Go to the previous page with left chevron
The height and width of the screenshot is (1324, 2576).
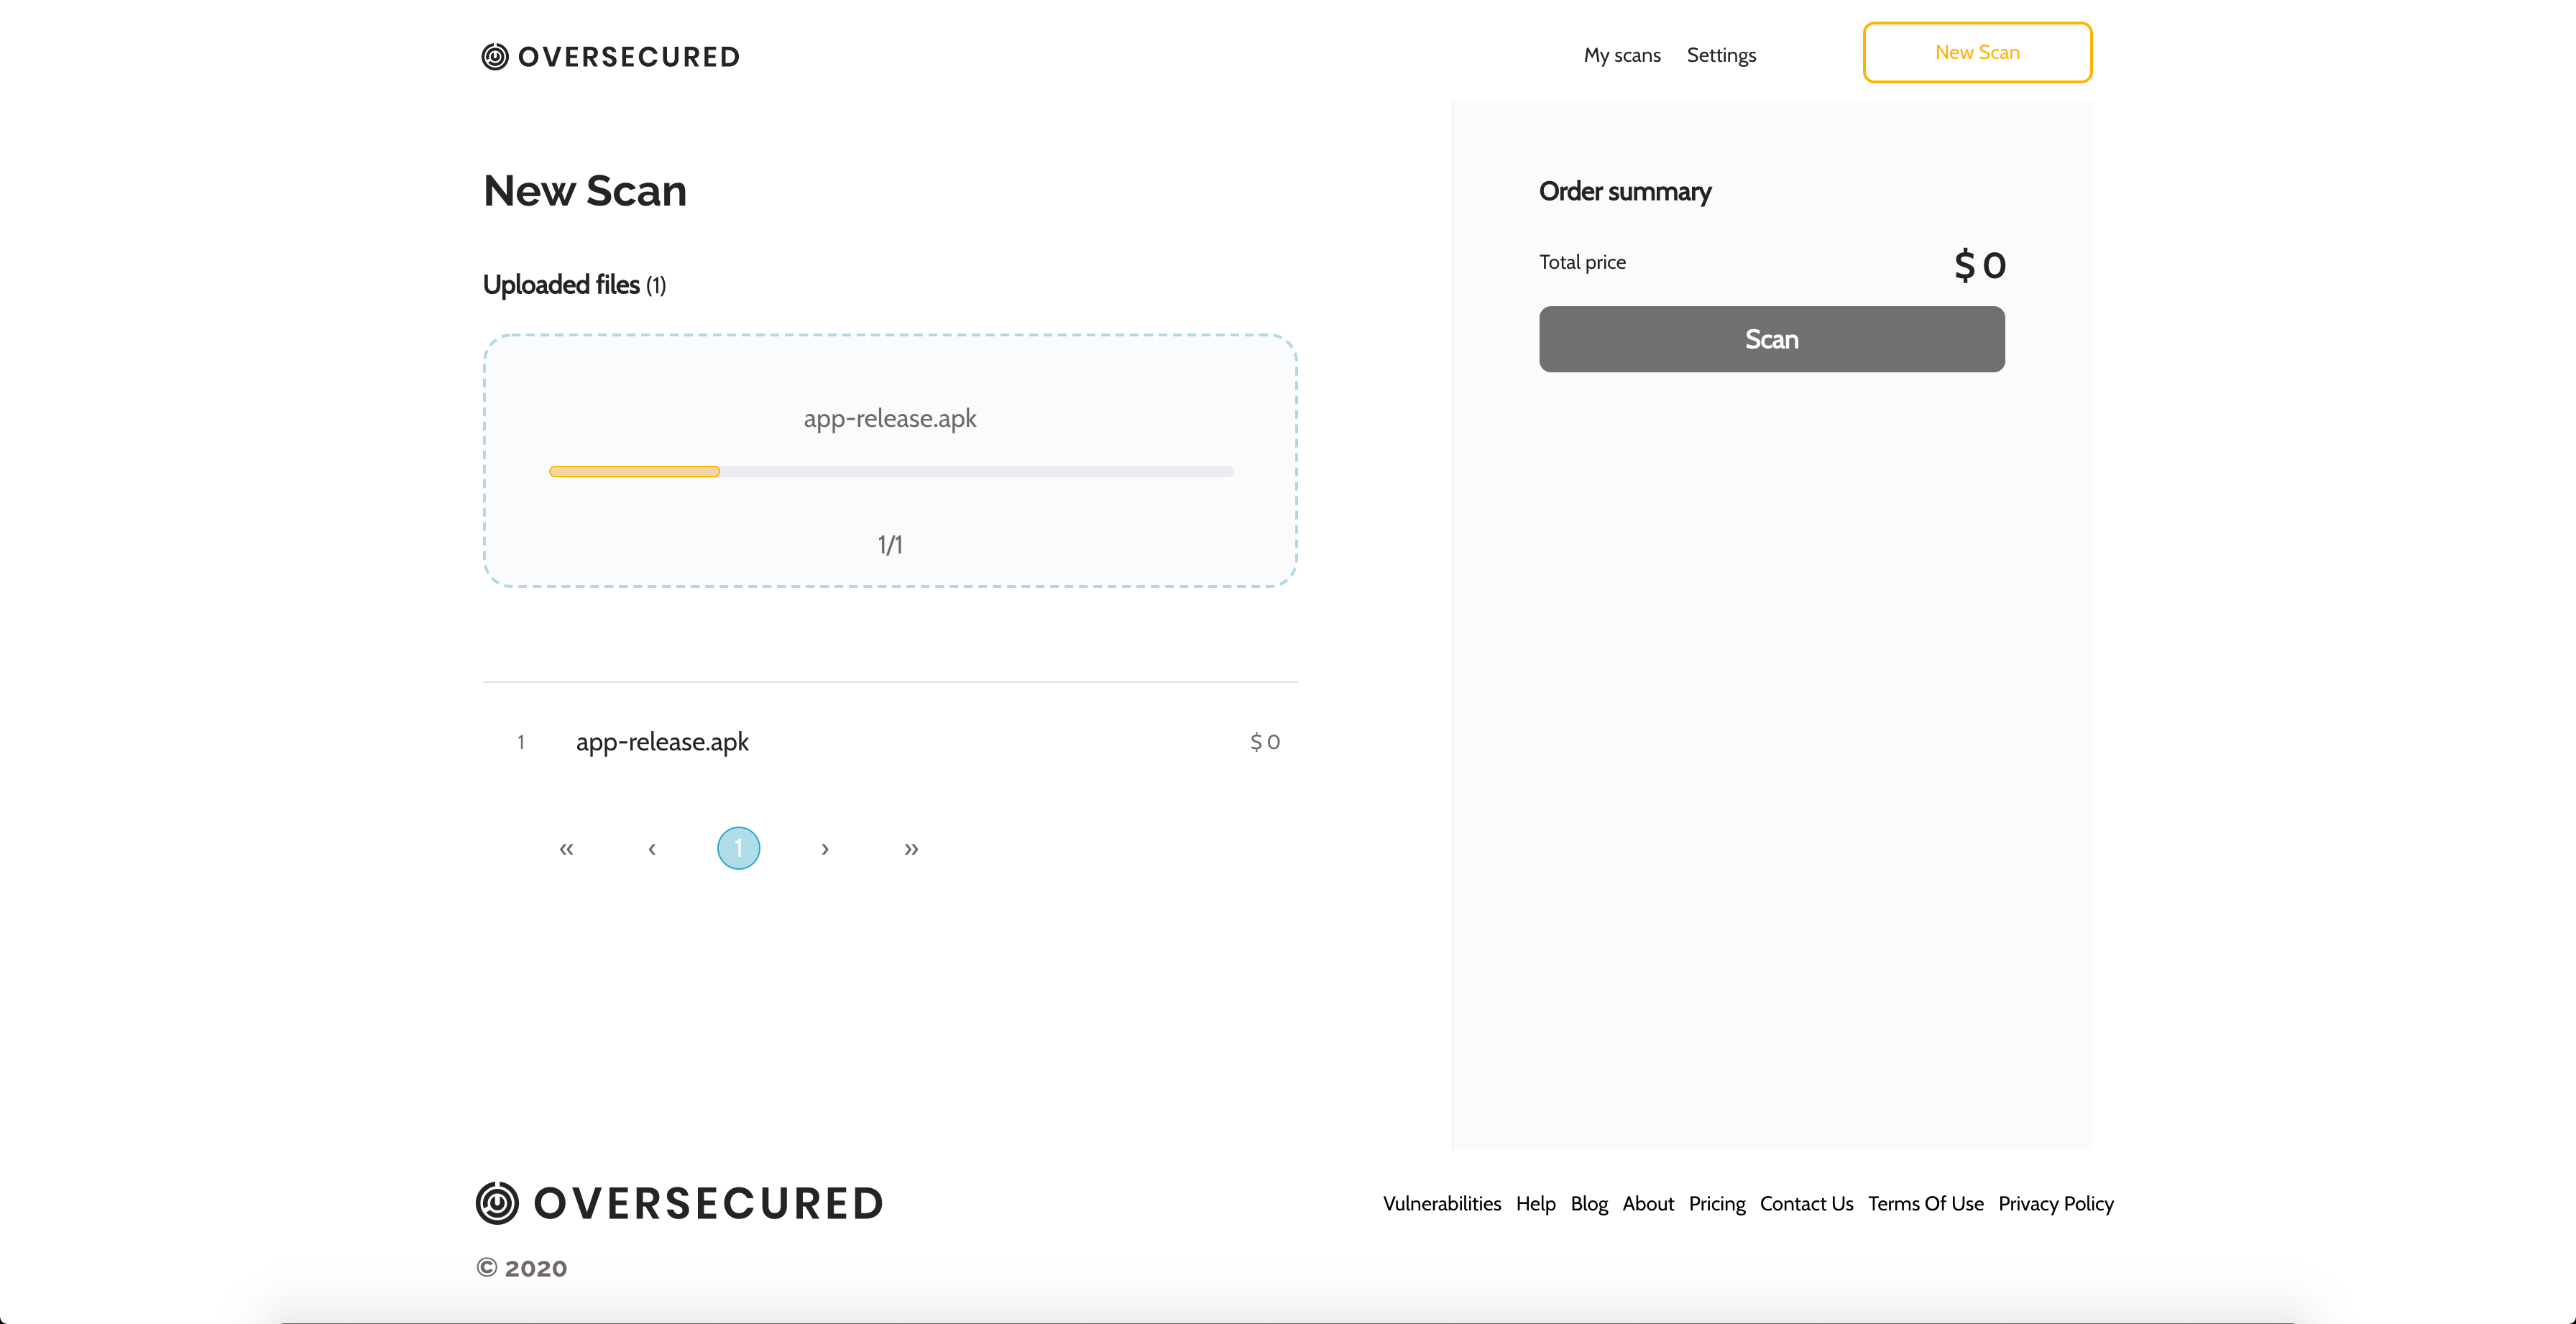[x=652, y=848]
